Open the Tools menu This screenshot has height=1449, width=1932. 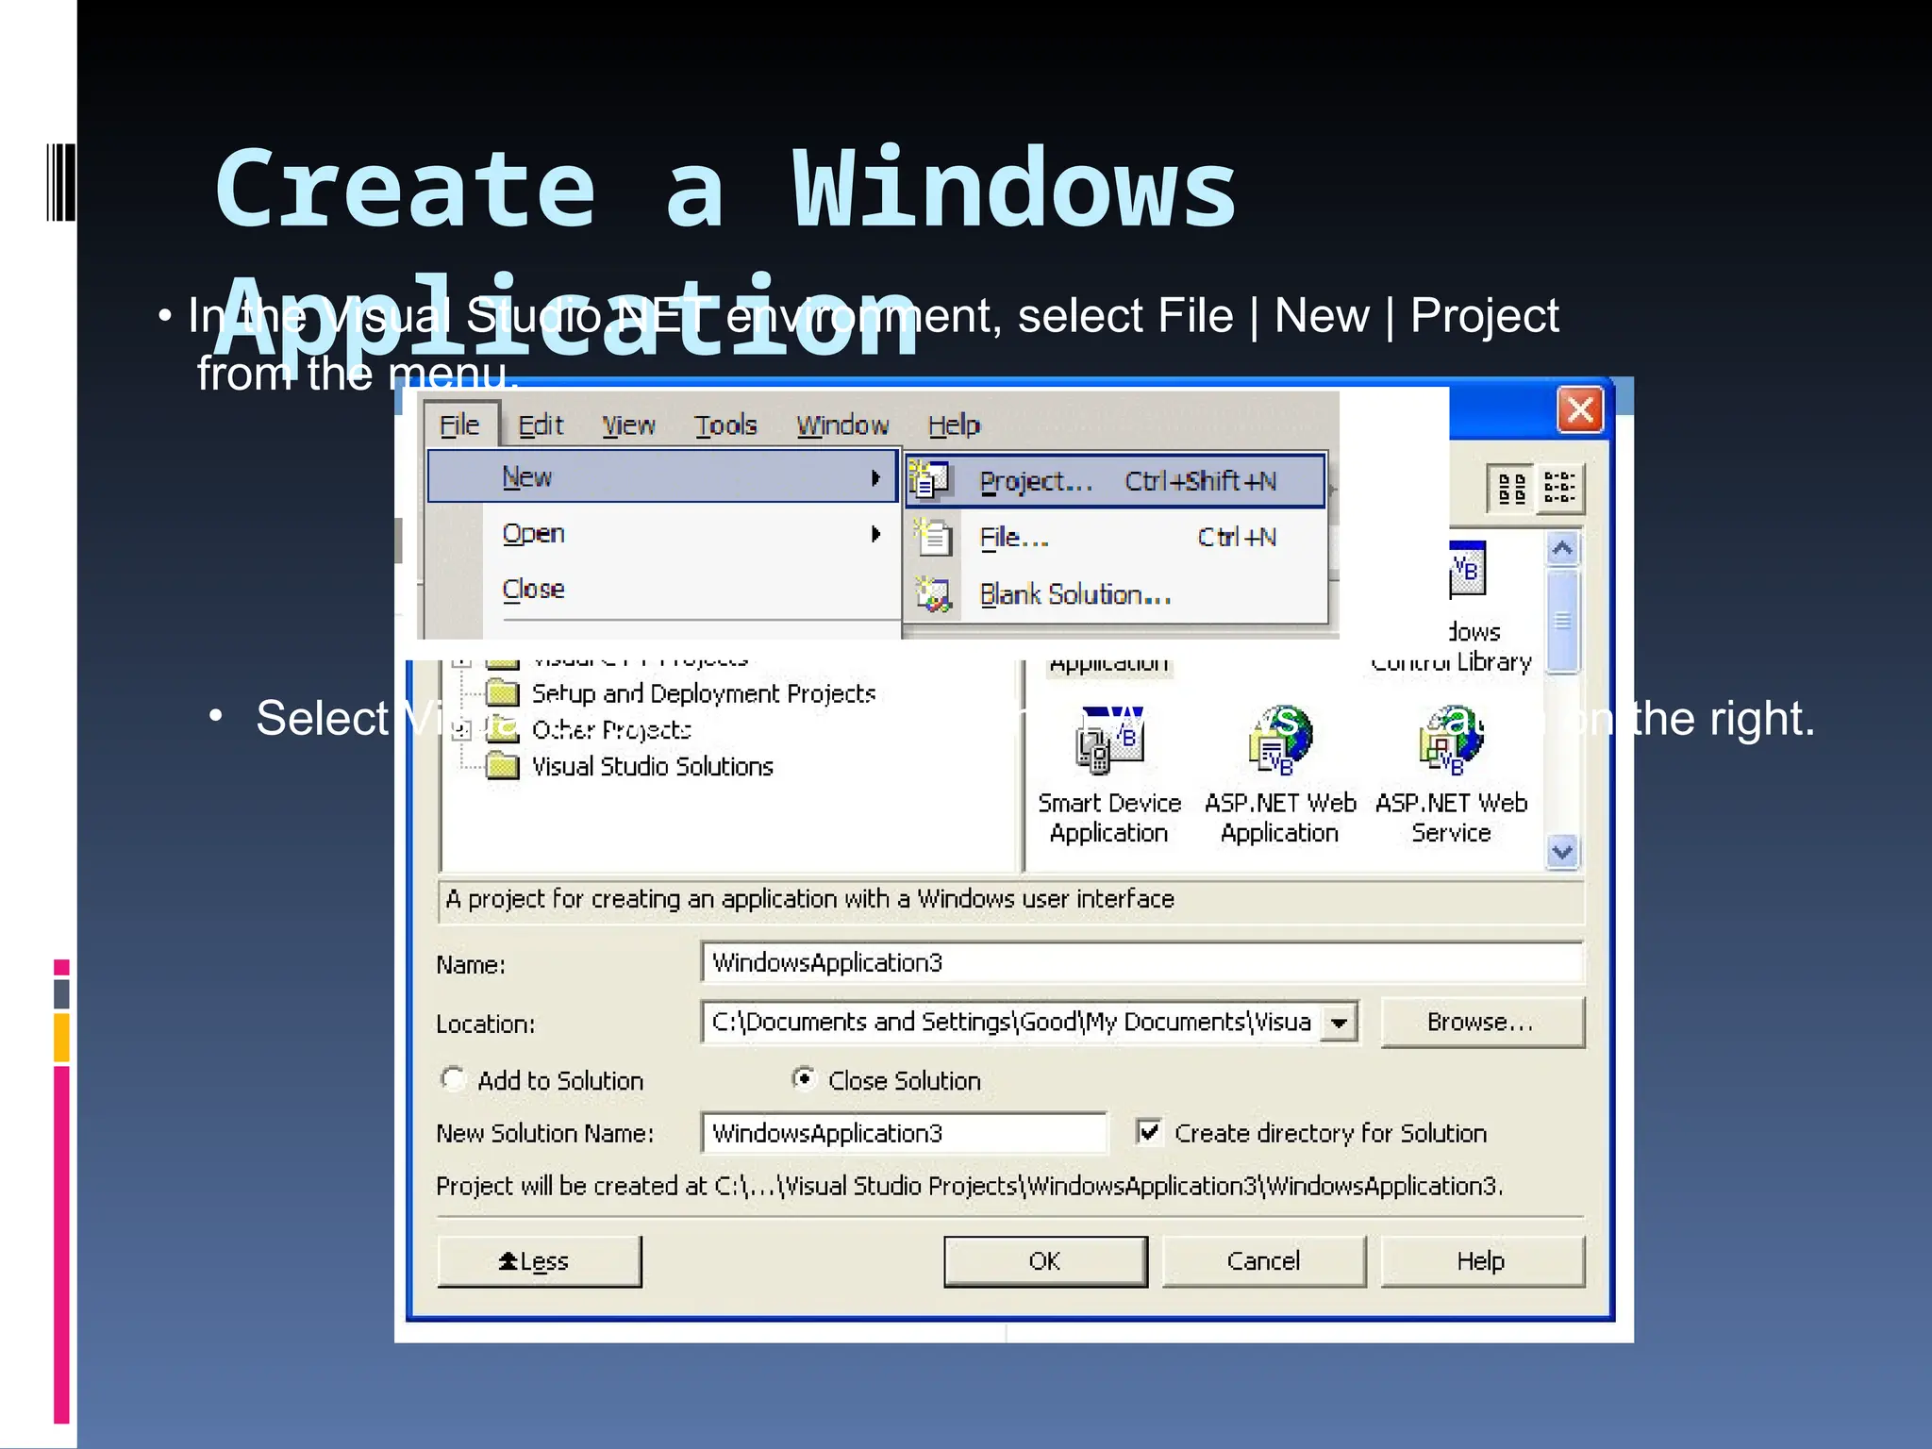pyautogui.click(x=725, y=425)
